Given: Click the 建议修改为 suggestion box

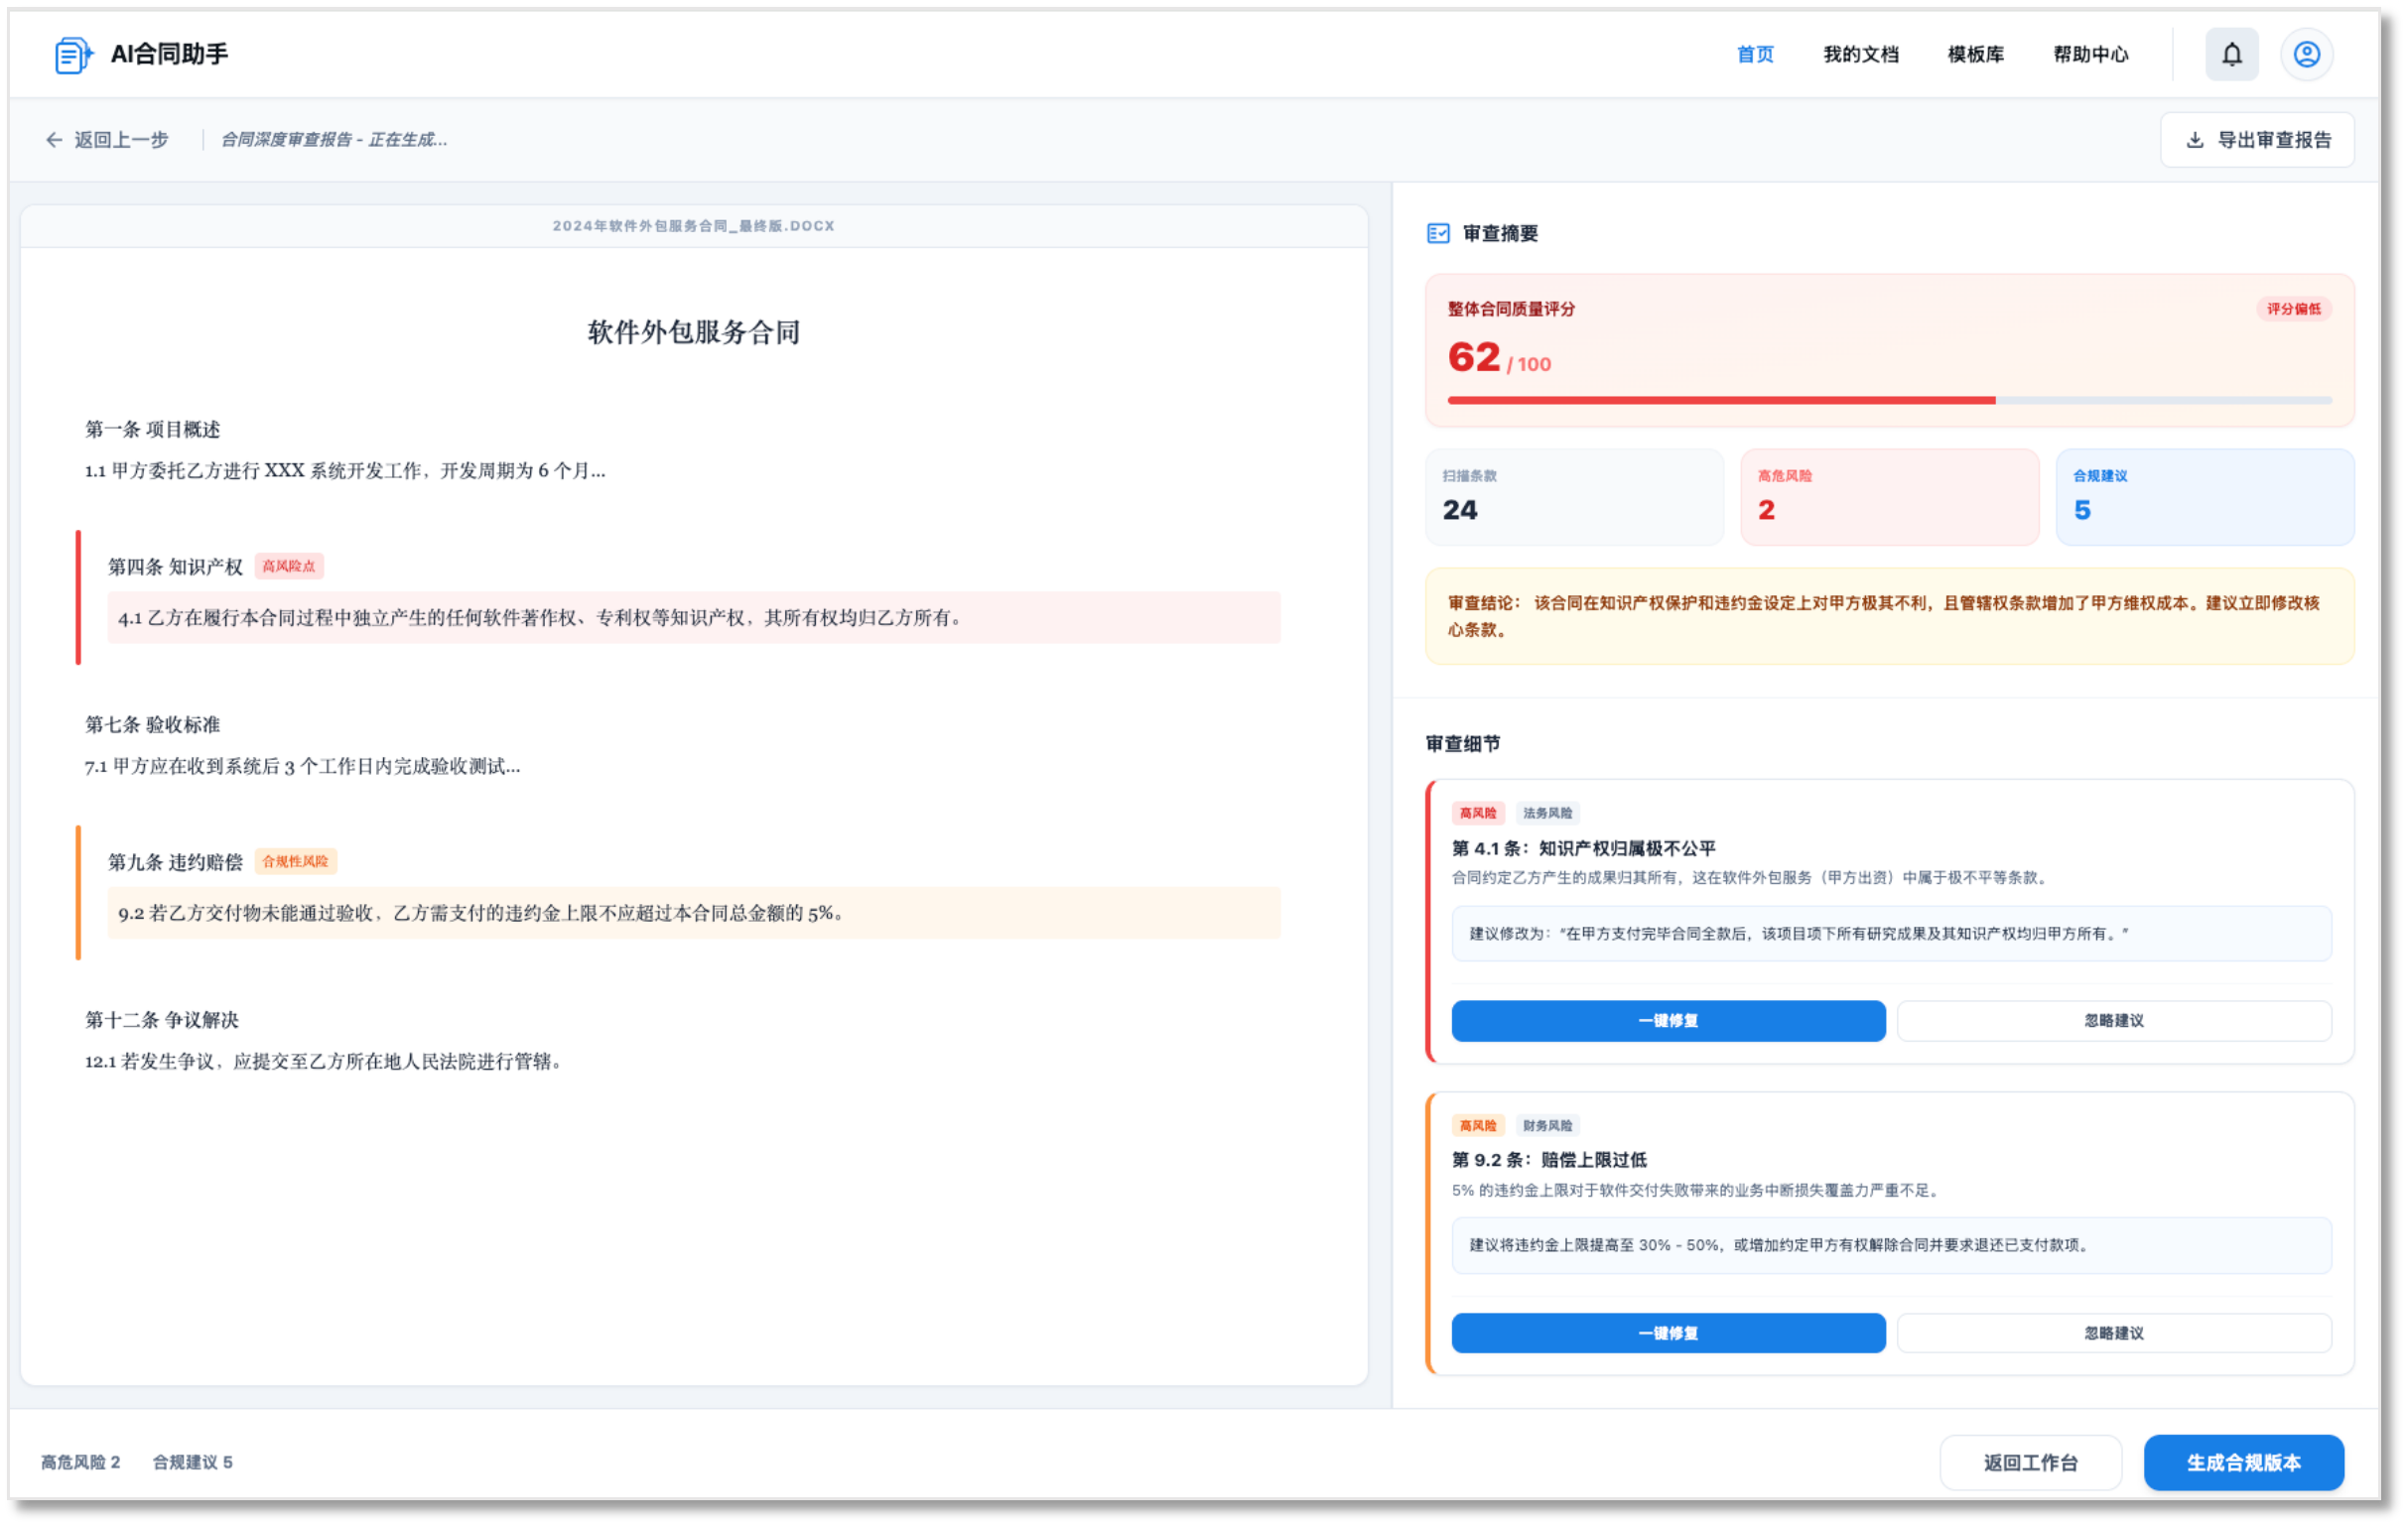Looking at the screenshot, I should pos(1891,934).
